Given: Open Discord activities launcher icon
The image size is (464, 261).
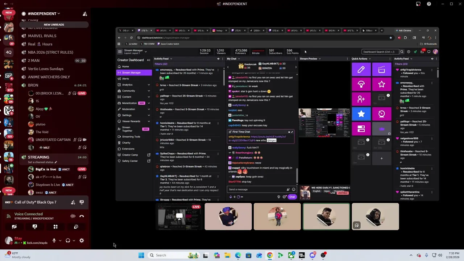Looking at the screenshot, I should [x=55, y=227].
